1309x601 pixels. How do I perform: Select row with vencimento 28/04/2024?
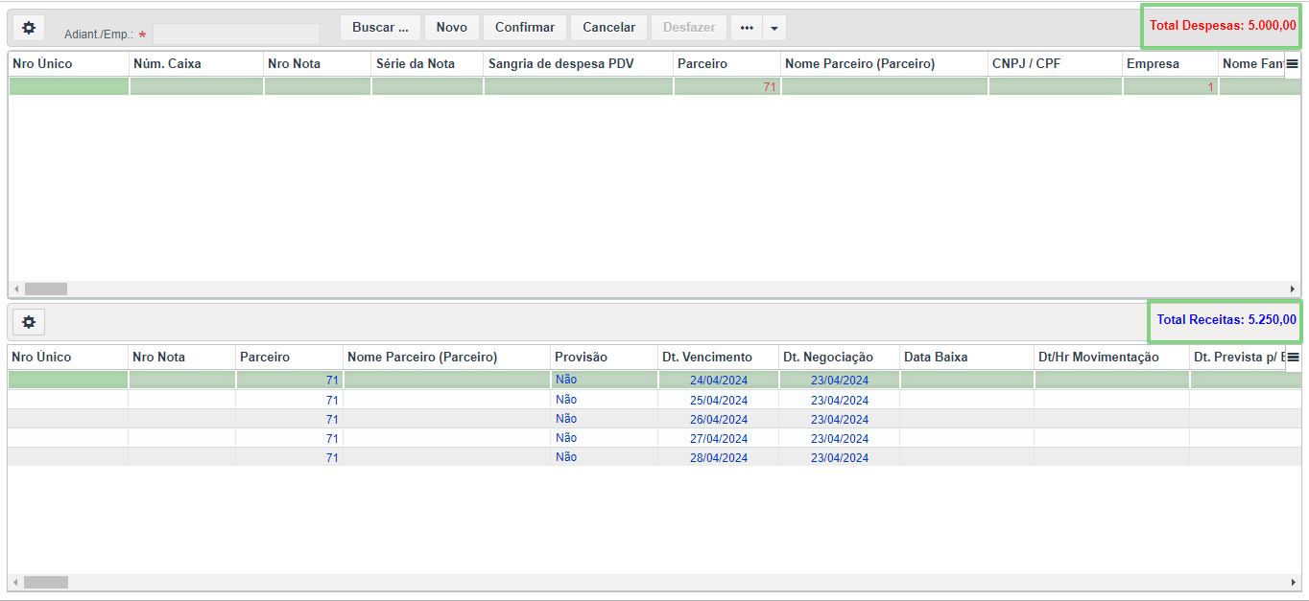coord(654,457)
